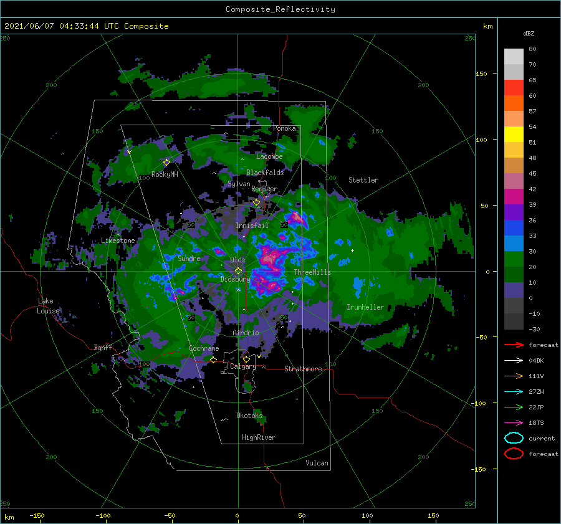This screenshot has width=561, height=524.
Task: Select the yellow 54 dBZ color swatch
Action: click(x=514, y=134)
